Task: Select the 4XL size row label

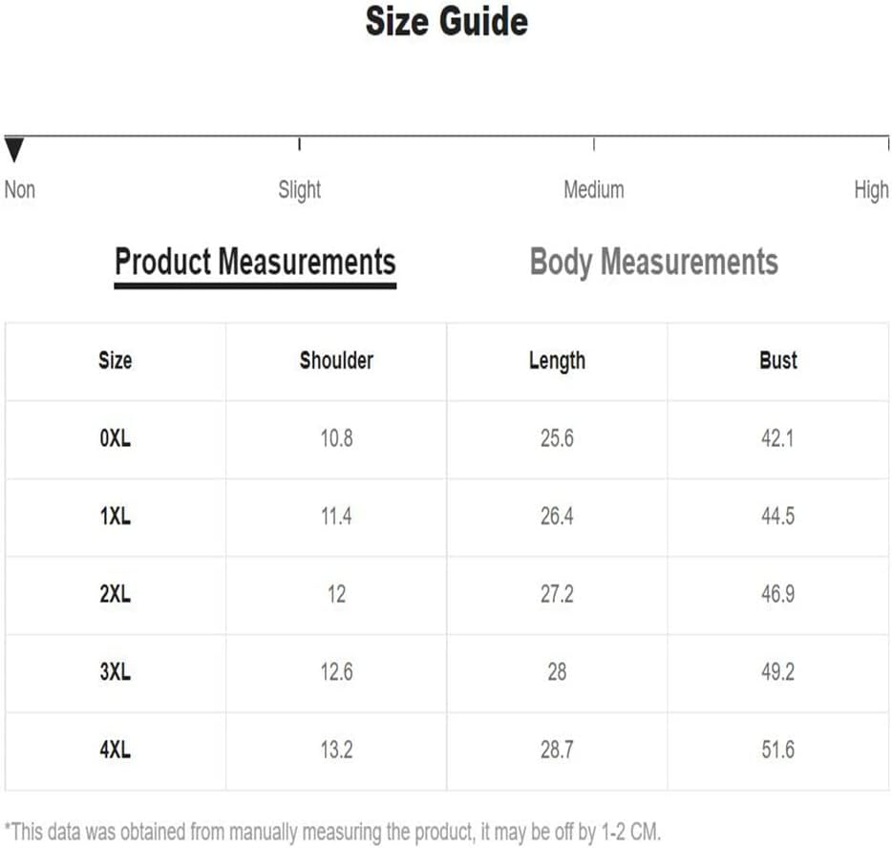Action: (x=115, y=750)
